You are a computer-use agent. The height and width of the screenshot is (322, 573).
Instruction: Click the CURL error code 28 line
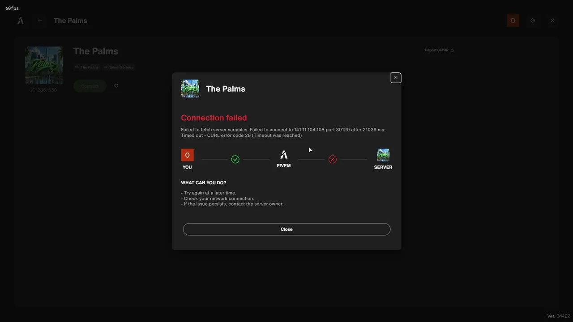click(241, 135)
